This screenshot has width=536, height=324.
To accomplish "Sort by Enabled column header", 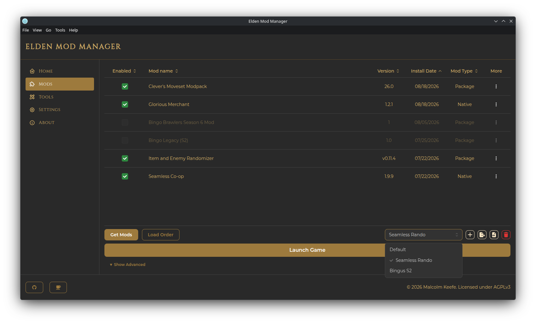I will (124, 71).
